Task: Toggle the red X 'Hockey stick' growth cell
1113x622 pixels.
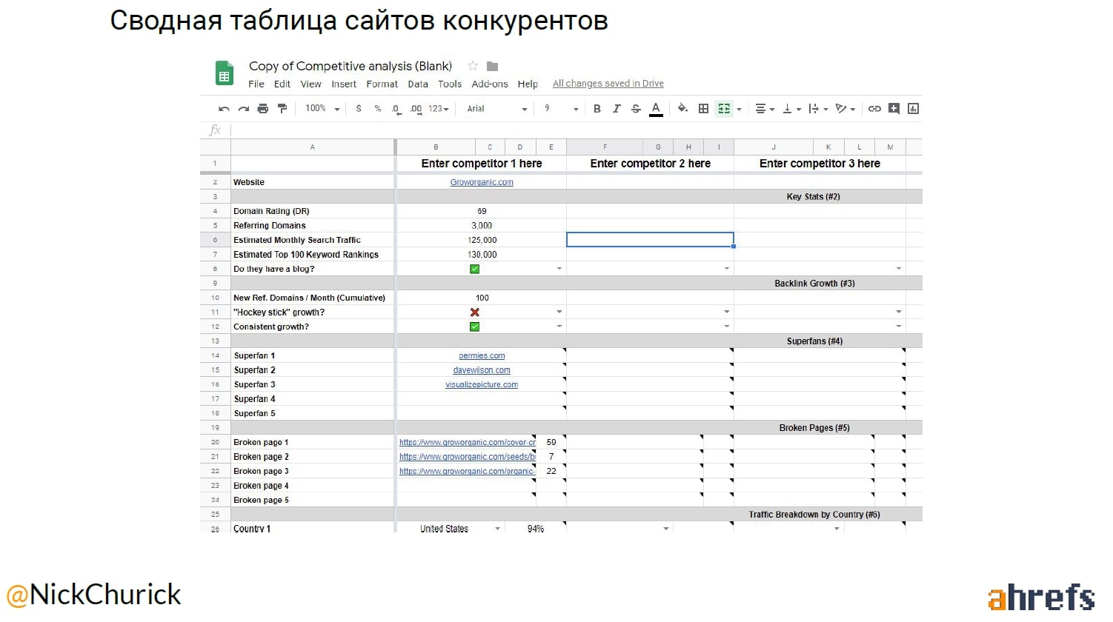Action: (475, 312)
